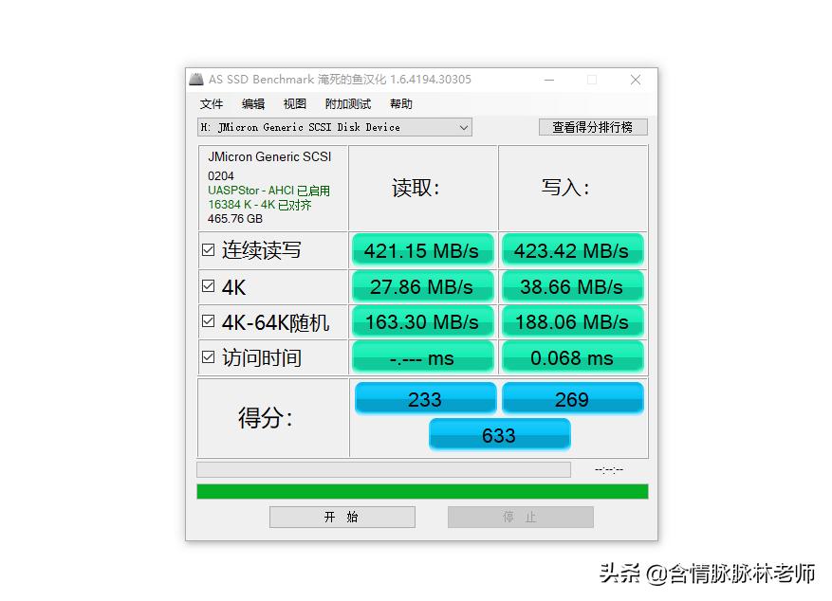Viewport: 832px width, 601px height.
Task: Open the 编辑 menu
Action: click(x=252, y=104)
